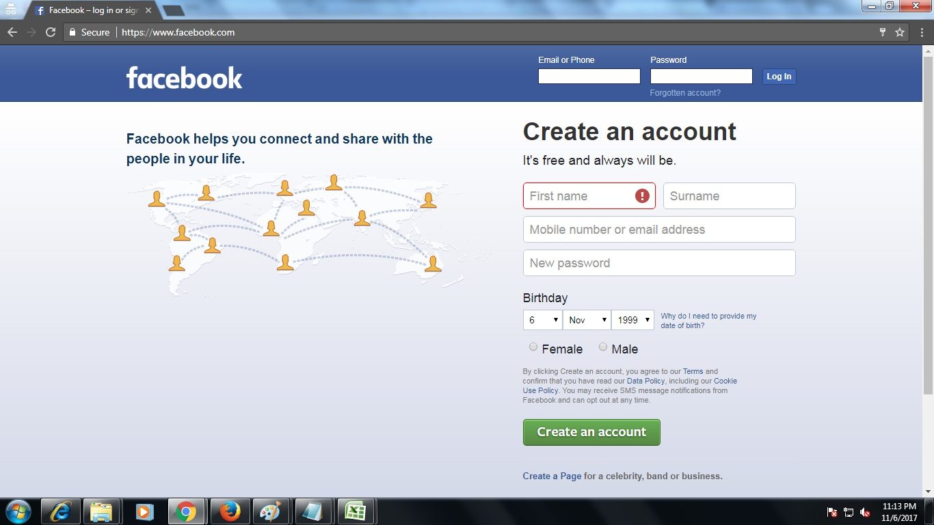Open the notepad app on the taskbar
Screen dimensions: 934x525
tap(313, 511)
